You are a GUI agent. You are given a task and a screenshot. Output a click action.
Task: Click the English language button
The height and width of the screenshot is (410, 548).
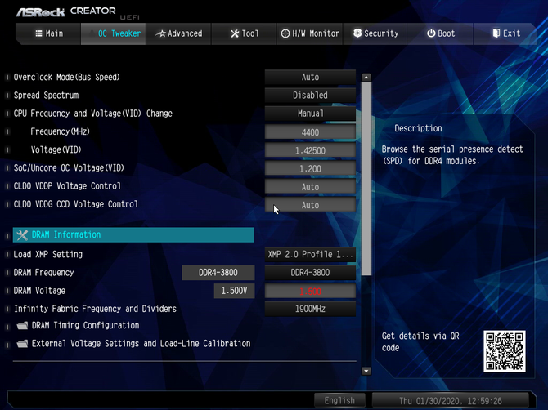[339, 400]
